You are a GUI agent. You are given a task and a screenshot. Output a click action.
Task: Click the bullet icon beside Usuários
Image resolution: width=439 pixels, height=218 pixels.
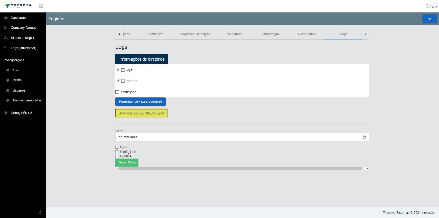8,90
